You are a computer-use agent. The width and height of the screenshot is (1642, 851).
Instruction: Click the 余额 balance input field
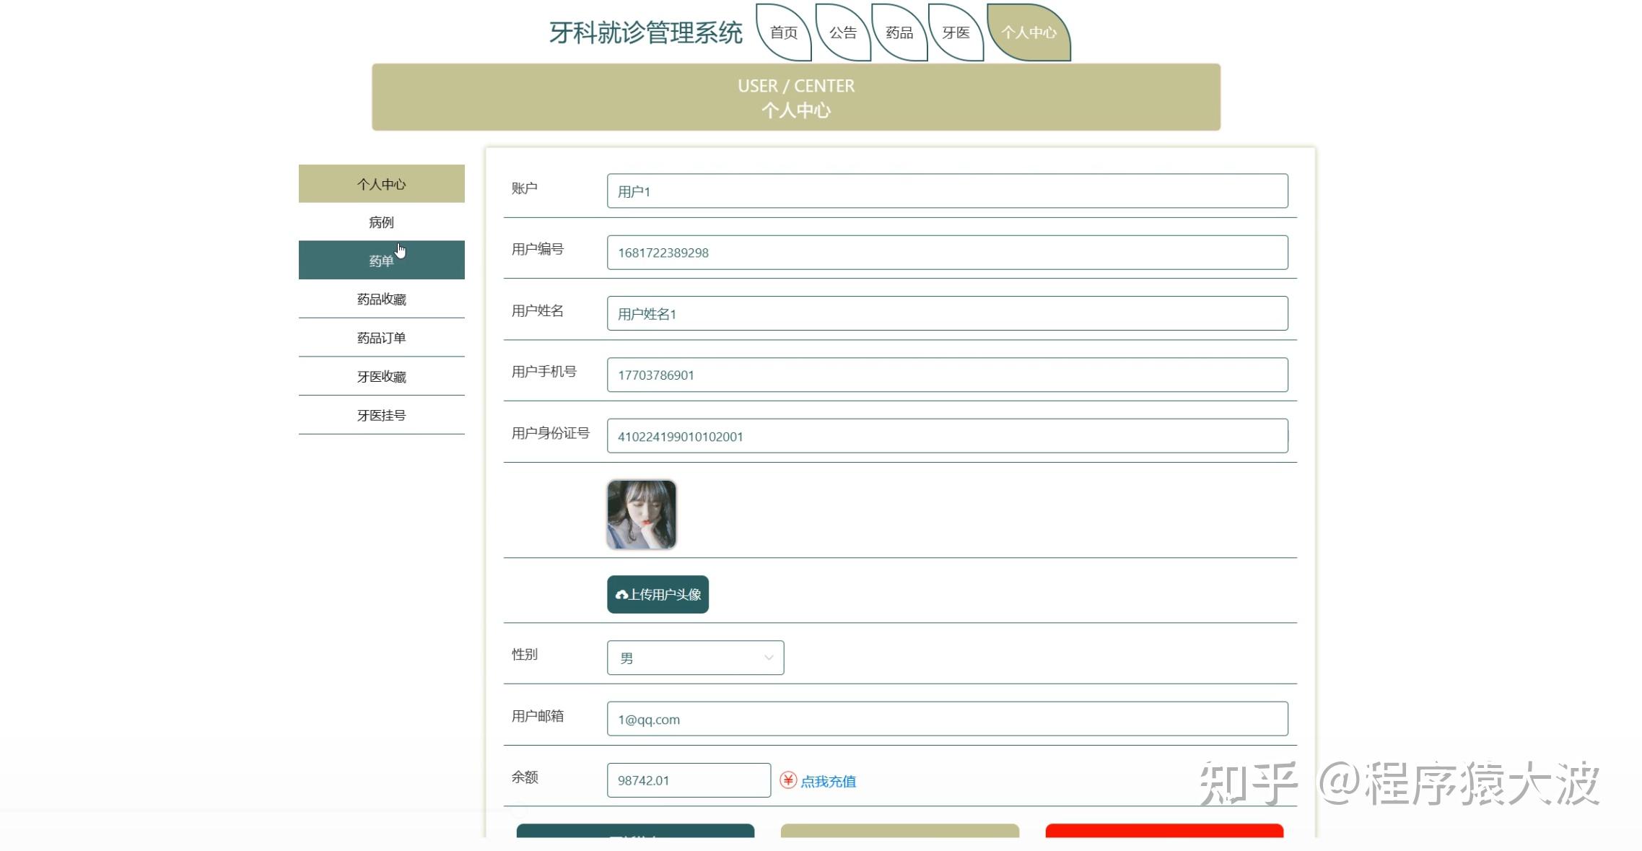[689, 780]
